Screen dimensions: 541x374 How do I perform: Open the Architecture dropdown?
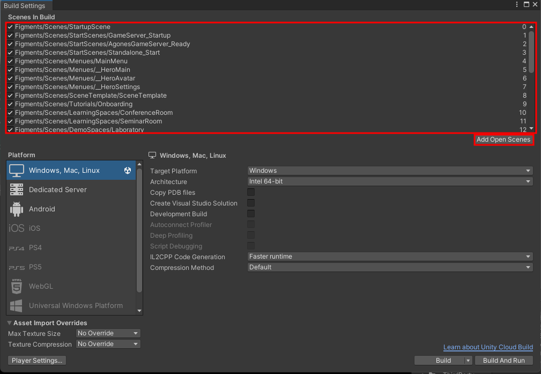pos(390,181)
